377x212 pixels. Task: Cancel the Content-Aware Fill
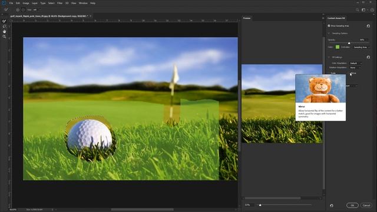[366, 206]
